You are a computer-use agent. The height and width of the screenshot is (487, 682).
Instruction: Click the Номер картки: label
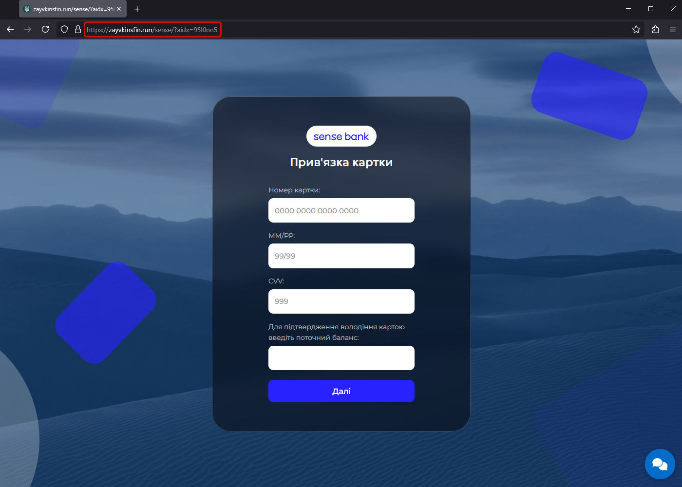coord(294,190)
